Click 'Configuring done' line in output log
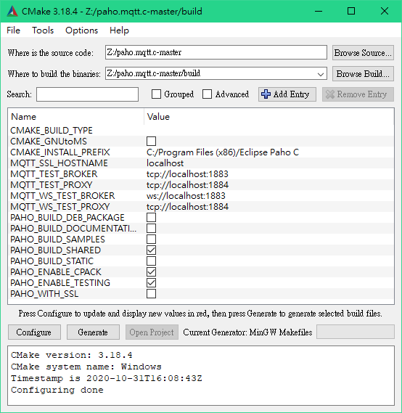 click(57, 390)
